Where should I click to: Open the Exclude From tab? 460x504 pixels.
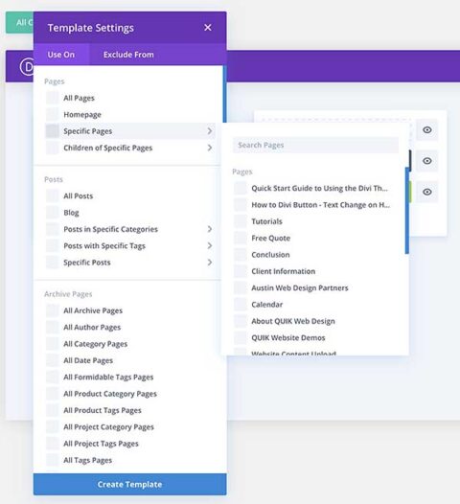click(x=128, y=55)
